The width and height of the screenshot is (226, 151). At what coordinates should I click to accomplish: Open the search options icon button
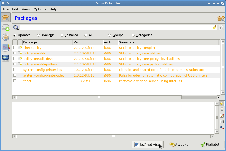tap(221, 28)
